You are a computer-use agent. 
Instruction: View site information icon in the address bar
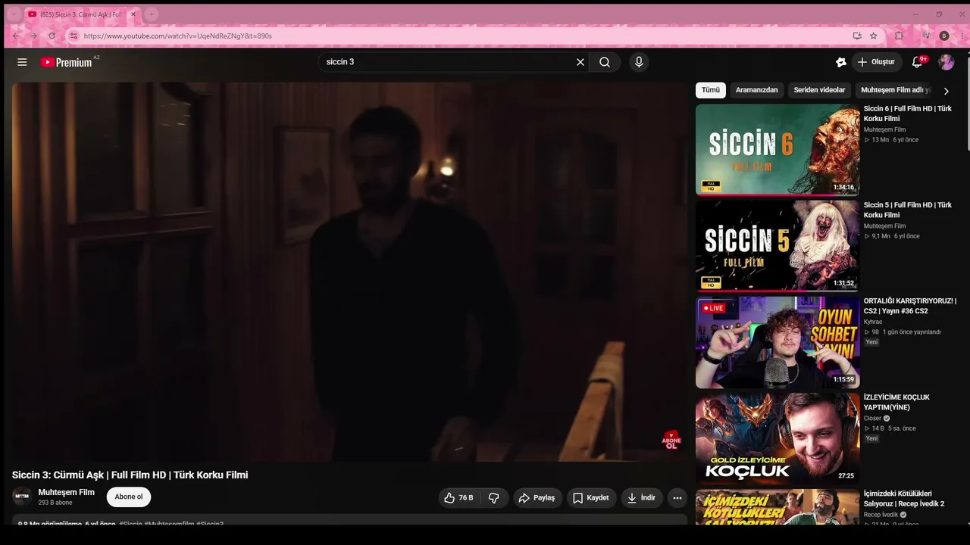pyautogui.click(x=74, y=36)
